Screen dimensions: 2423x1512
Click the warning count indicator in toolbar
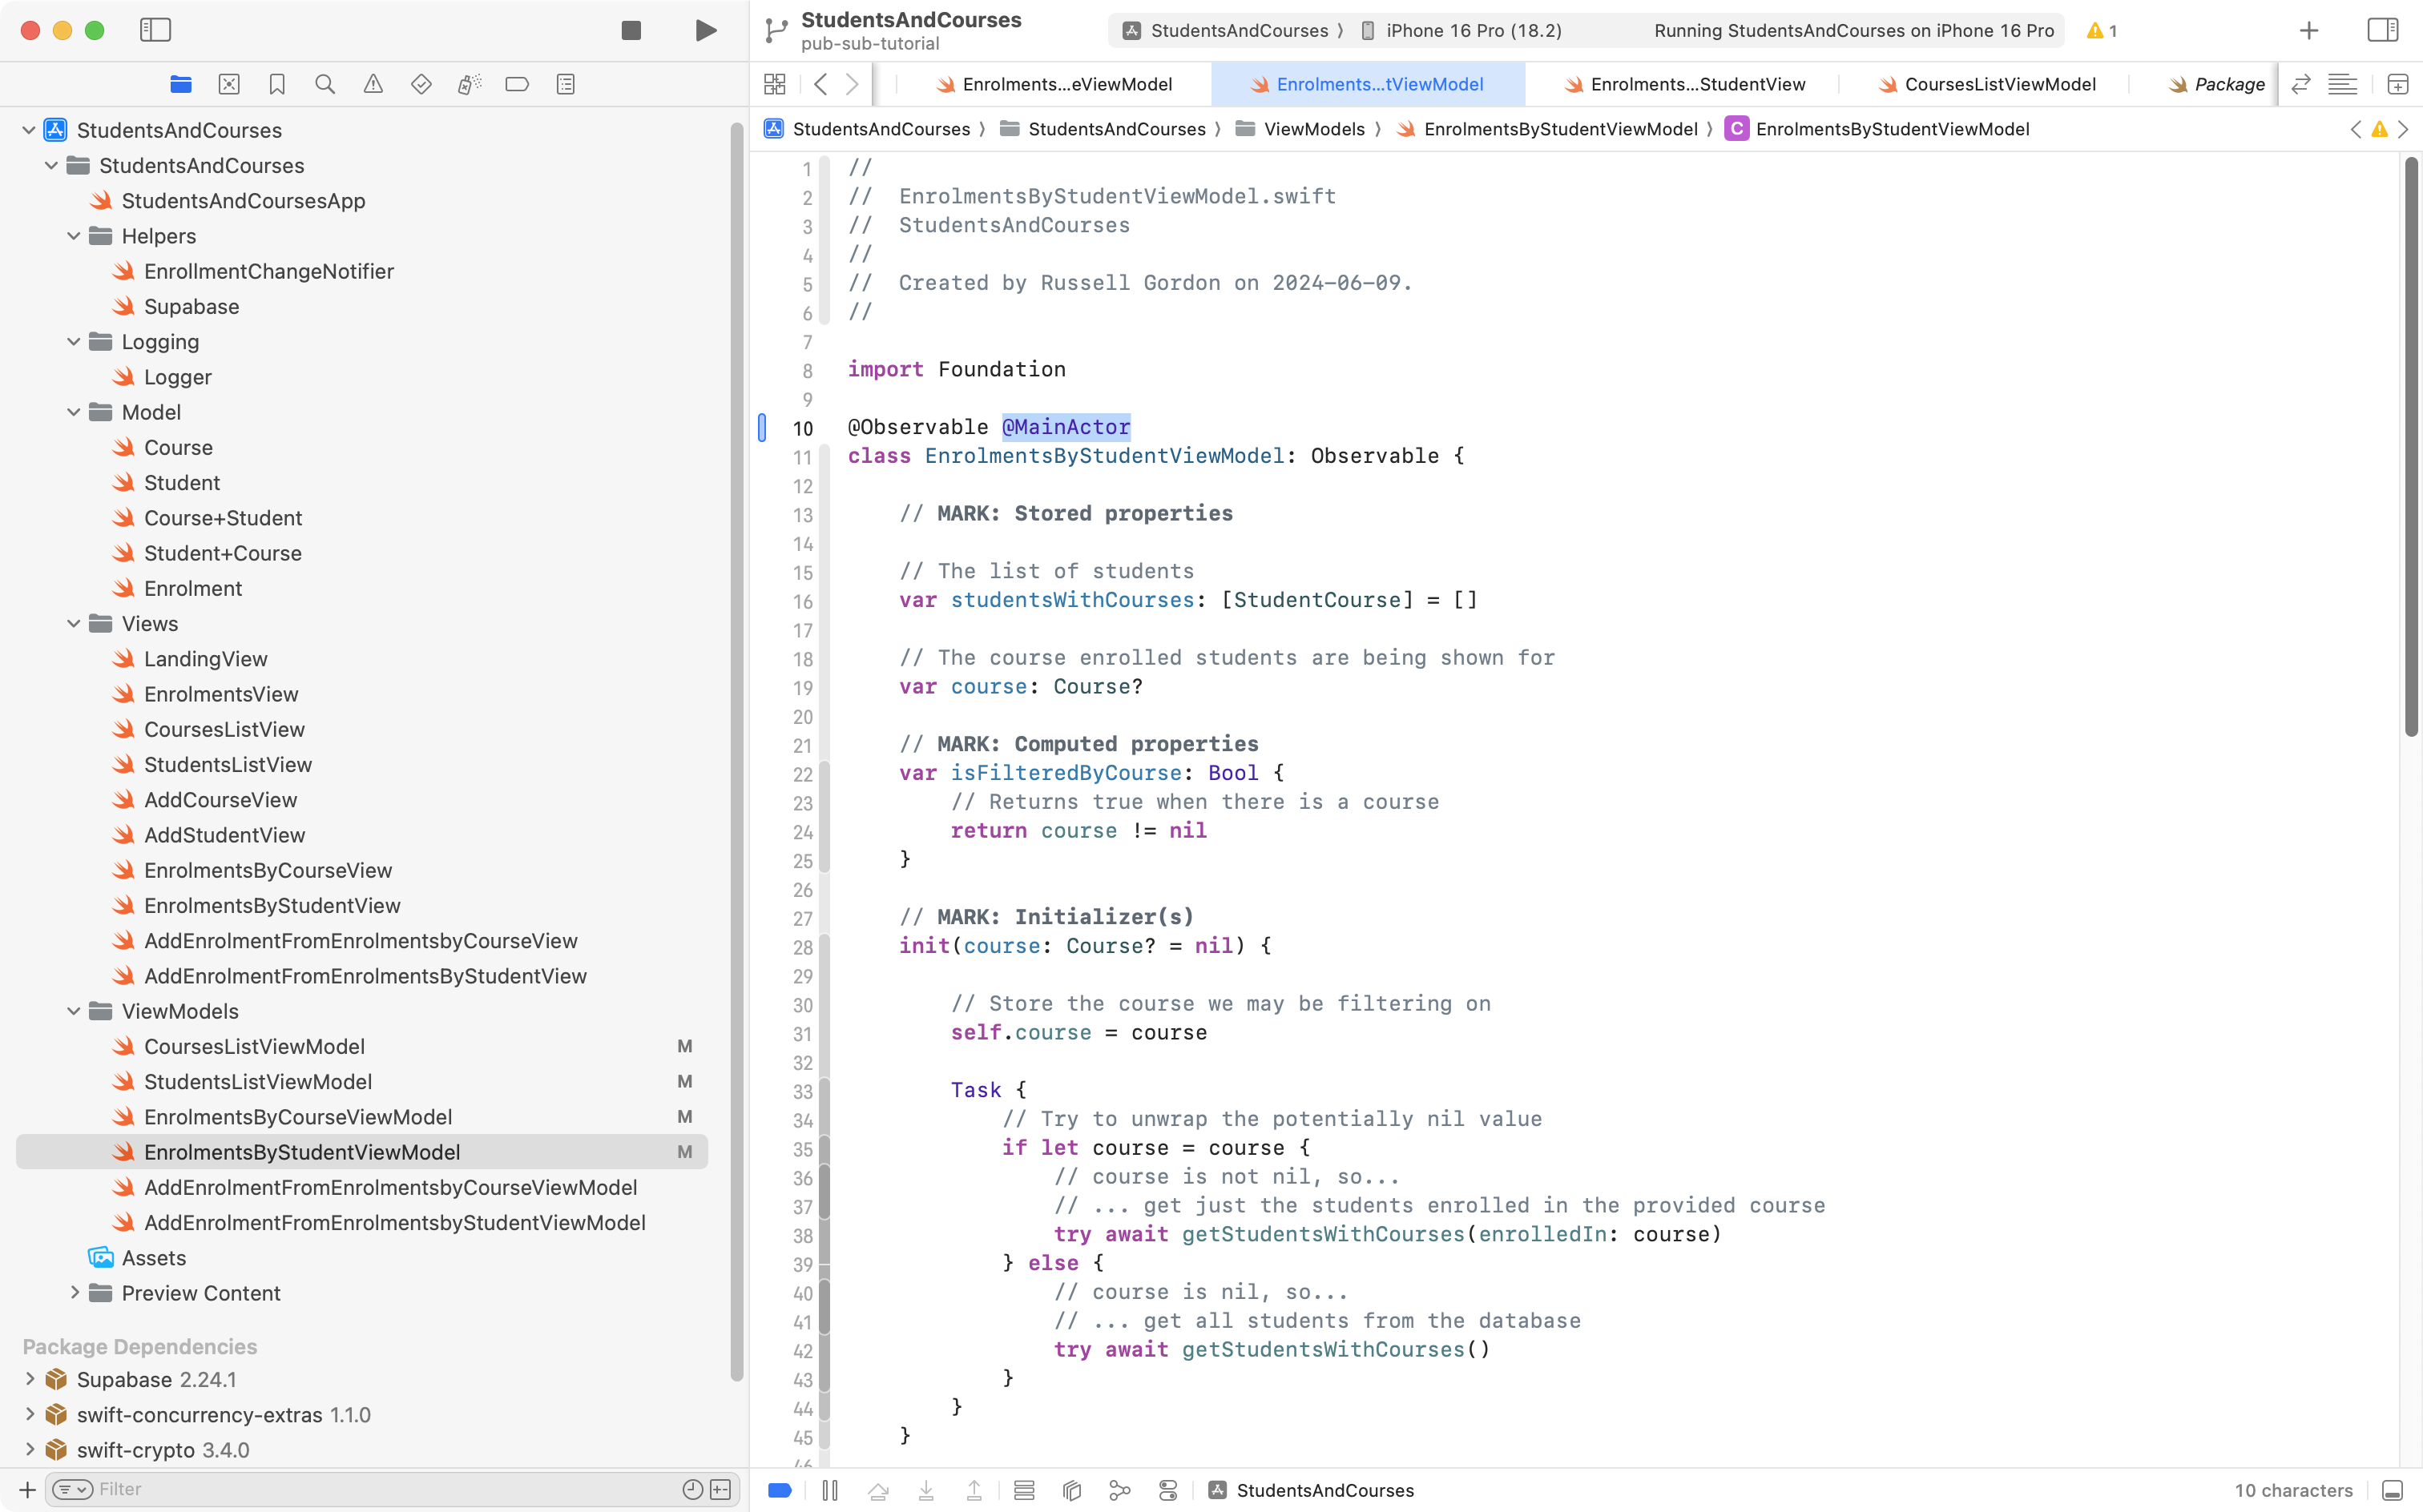(2101, 31)
